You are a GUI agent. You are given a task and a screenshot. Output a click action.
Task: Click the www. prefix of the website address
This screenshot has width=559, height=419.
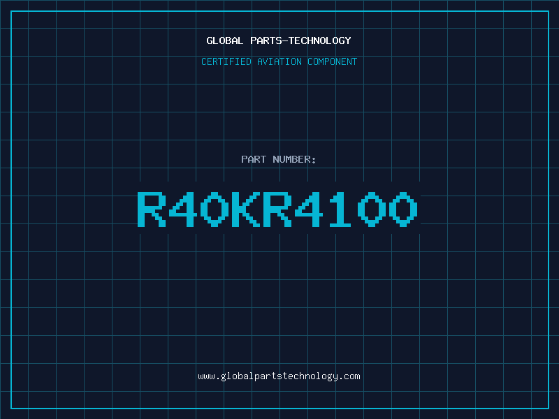(x=209, y=376)
